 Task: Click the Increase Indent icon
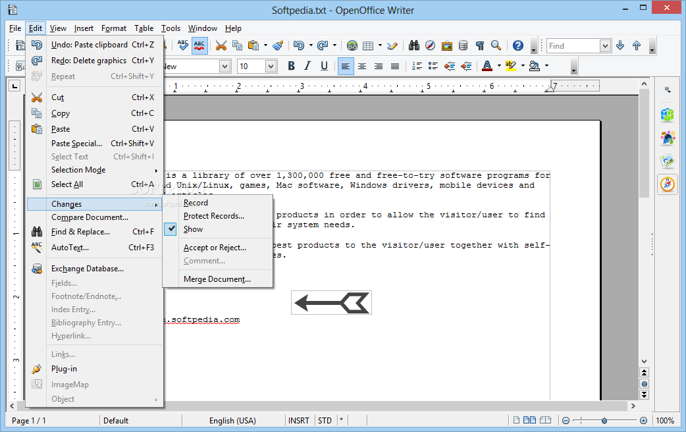click(466, 66)
